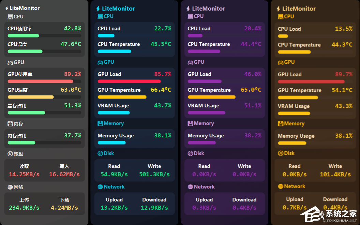Click the GPU Load value 89.7%
360x225 pixels.
(344, 74)
